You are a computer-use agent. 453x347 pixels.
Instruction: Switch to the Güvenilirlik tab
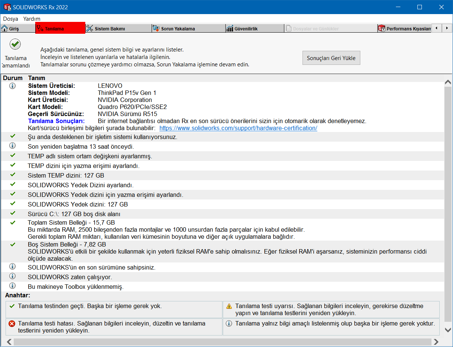coord(255,29)
